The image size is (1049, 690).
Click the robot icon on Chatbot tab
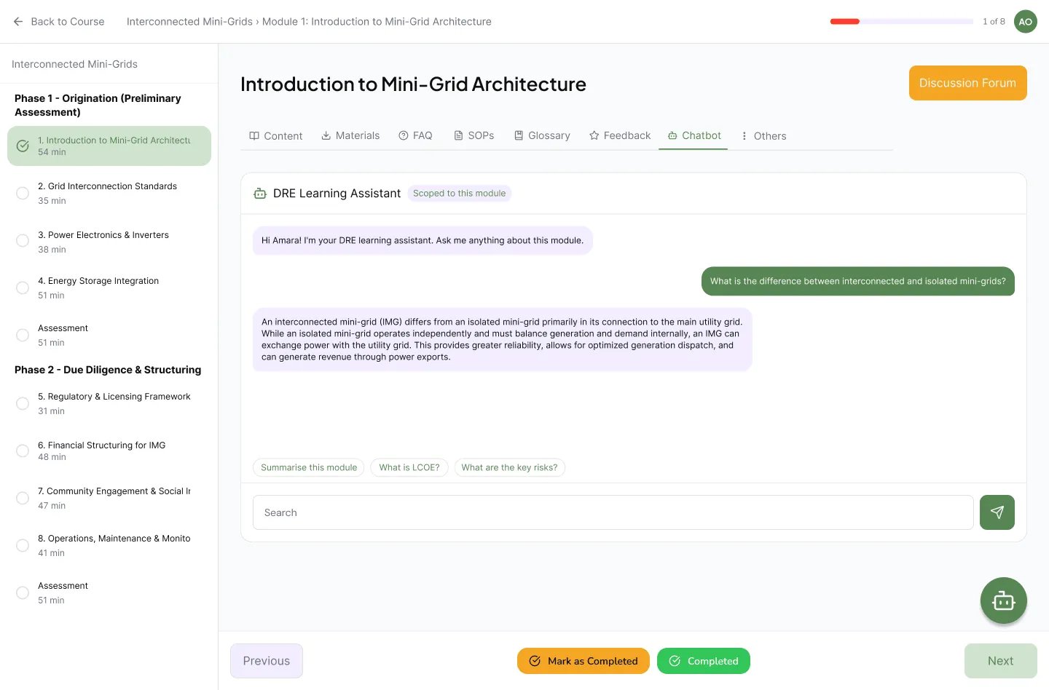672,135
